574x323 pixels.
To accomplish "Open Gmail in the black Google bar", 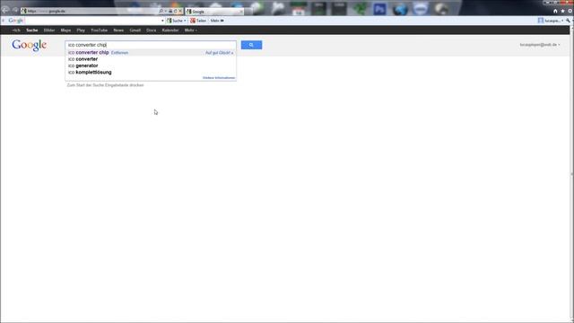I will click(135, 30).
